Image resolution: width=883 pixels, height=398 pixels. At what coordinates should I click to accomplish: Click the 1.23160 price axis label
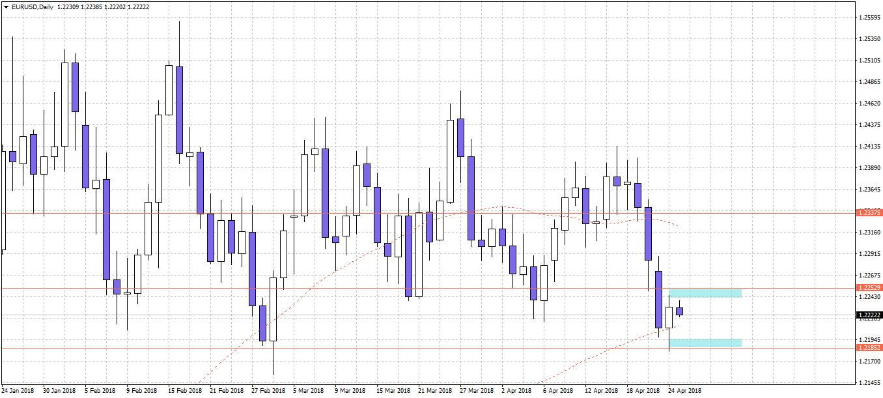click(x=869, y=232)
